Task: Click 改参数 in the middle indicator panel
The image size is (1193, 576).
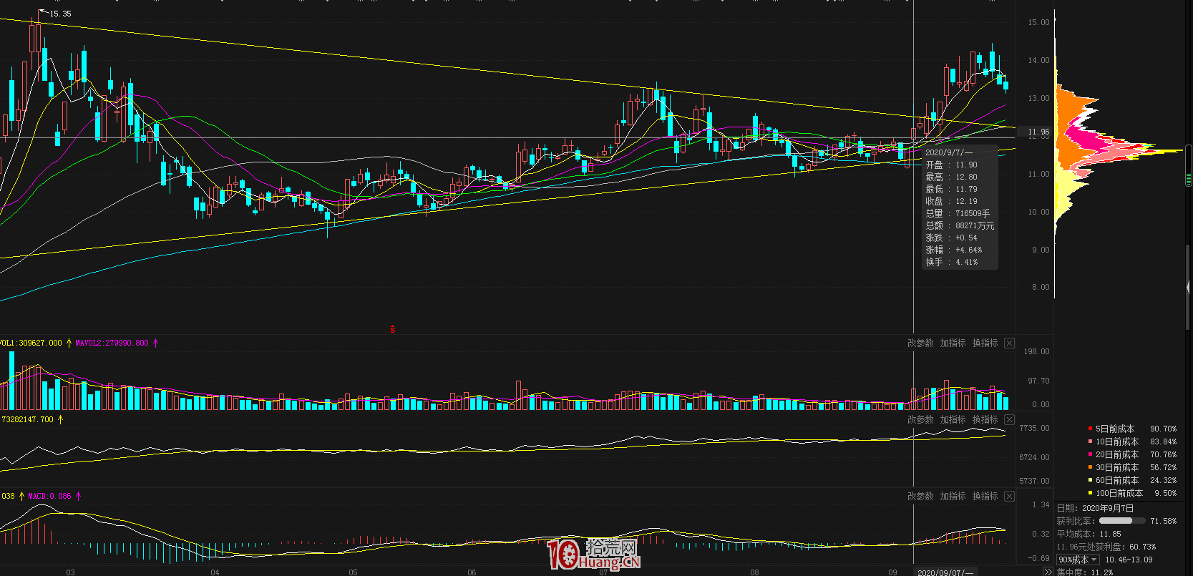Action: click(920, 420)
